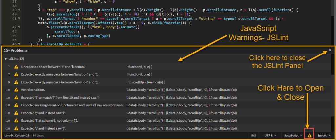The height and width of the screenshot is (140, 336).
Task: Click warning icon beside 'Expected l at column 9'
Action: (x=16, y=120)
